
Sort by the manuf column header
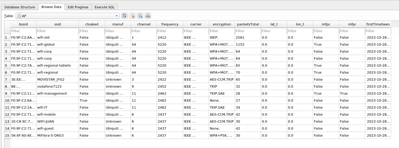pyautogui.click(x=118, y=24)
